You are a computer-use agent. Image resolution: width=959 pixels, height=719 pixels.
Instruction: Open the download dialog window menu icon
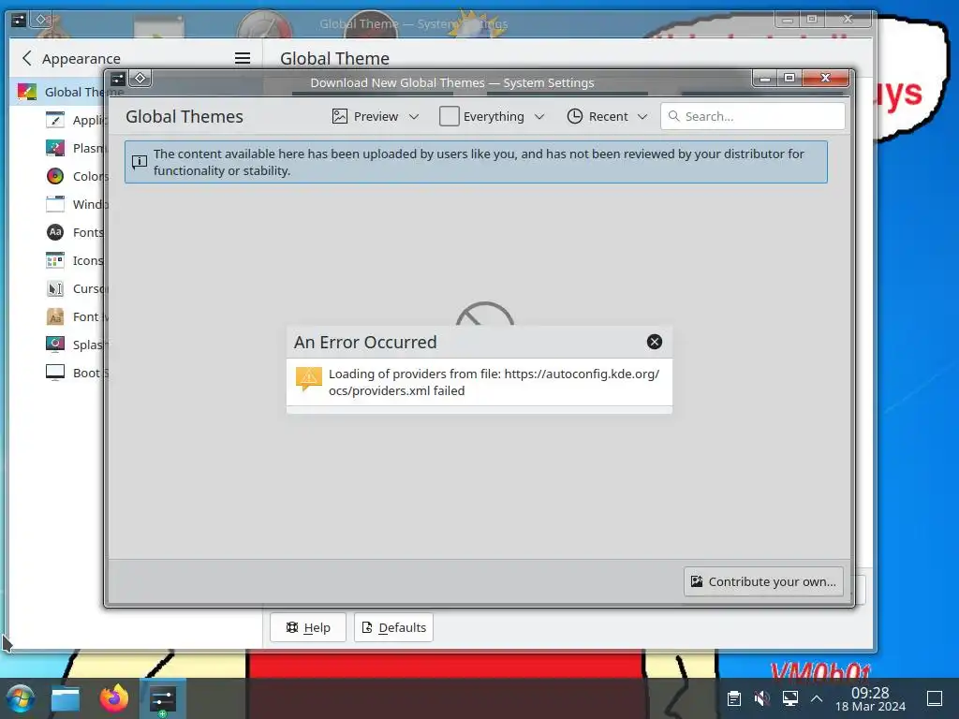coord(118,79)
